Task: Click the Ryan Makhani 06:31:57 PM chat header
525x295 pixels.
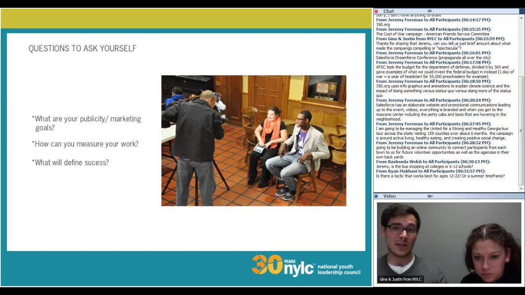Action: (x=431, y=171)
